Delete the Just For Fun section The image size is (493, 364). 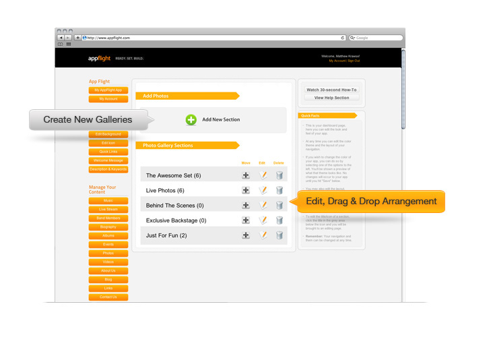pos(280,235)
